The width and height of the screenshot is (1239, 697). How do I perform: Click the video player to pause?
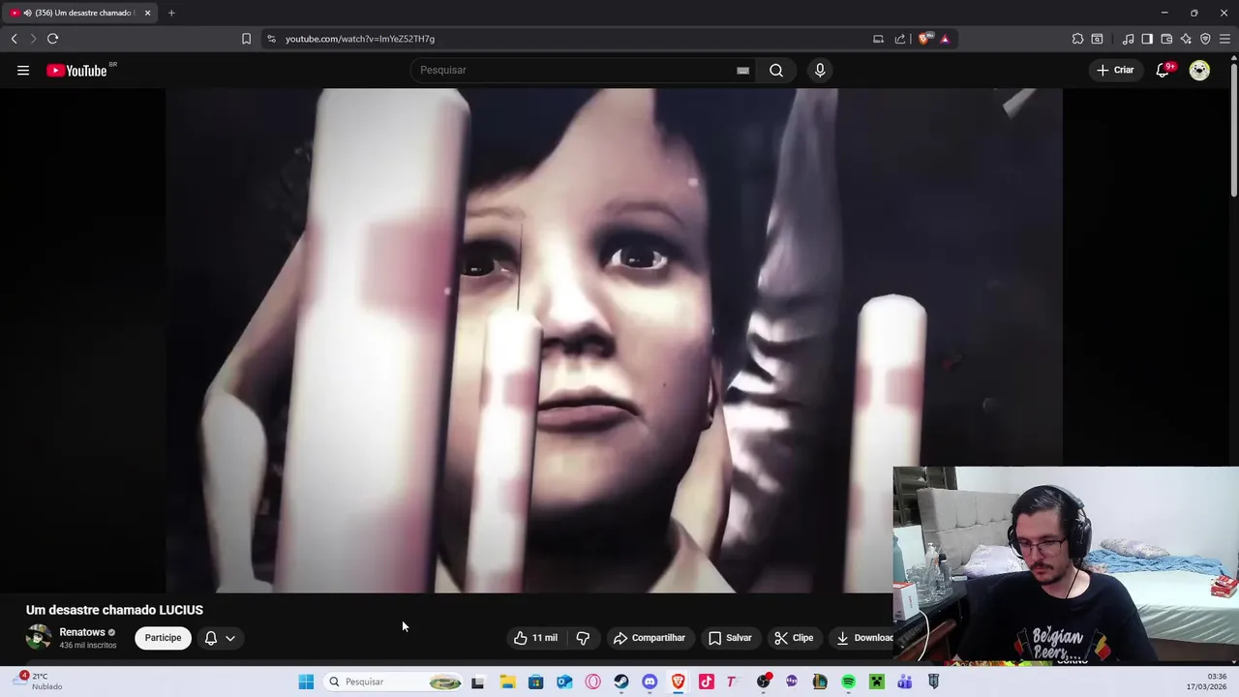pos(614,340)
